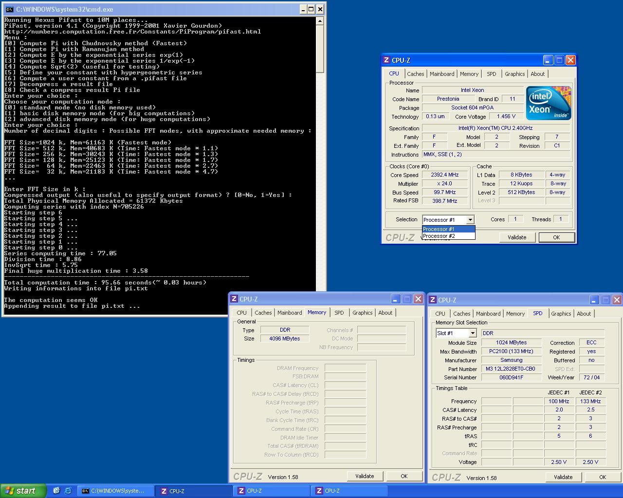Choose Processor #2 from the list
Screen dimensions: 623x498
pyautogui.click(x=448, y=236)
